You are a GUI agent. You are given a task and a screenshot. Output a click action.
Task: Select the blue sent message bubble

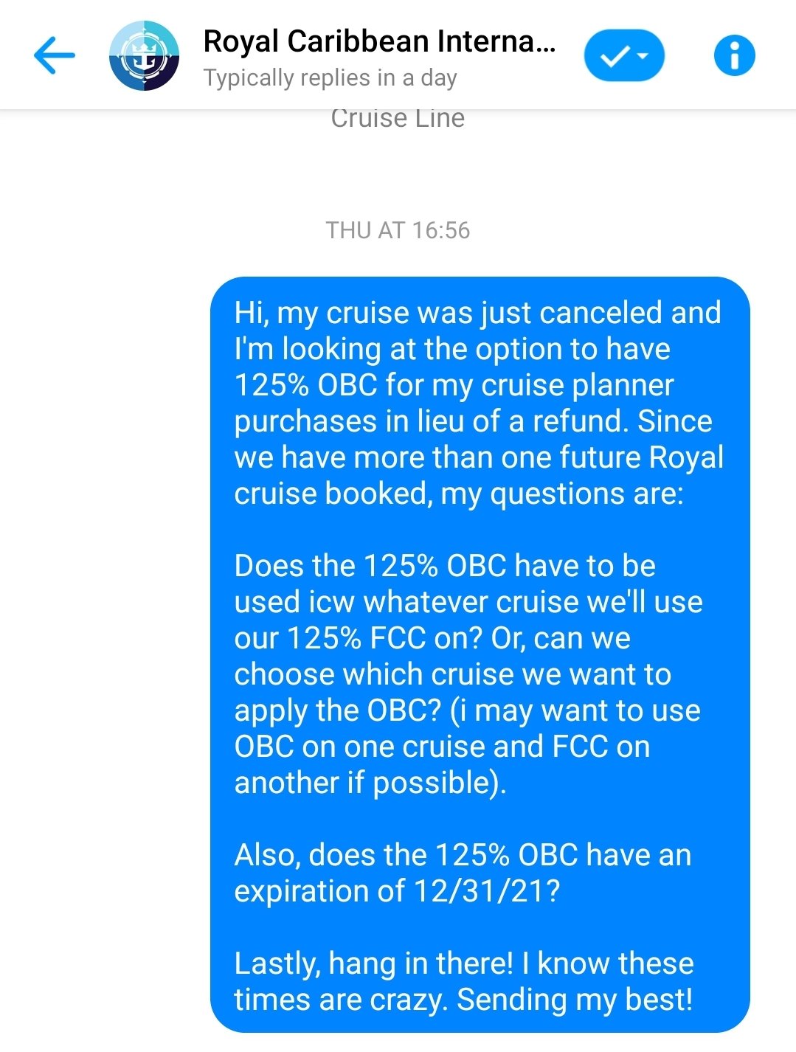(x=480, y=654)
